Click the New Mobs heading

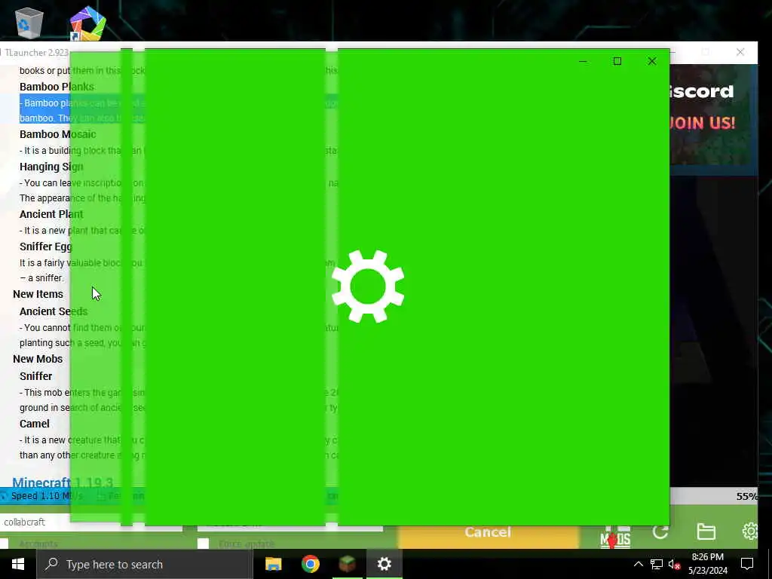[x=38, y=359]
